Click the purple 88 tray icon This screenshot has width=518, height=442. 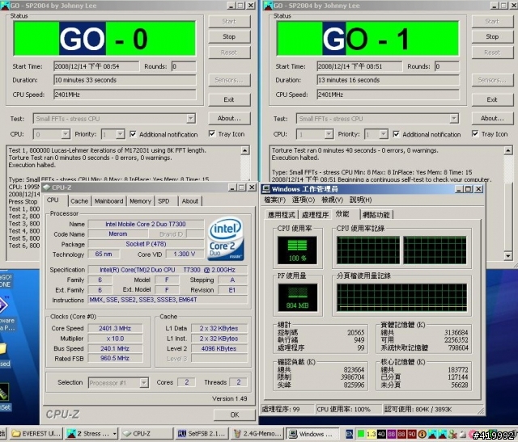point(392,434)
